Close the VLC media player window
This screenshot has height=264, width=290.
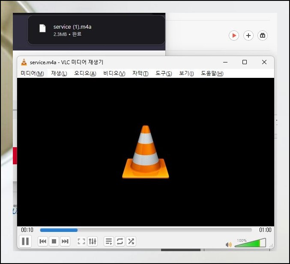264,62
